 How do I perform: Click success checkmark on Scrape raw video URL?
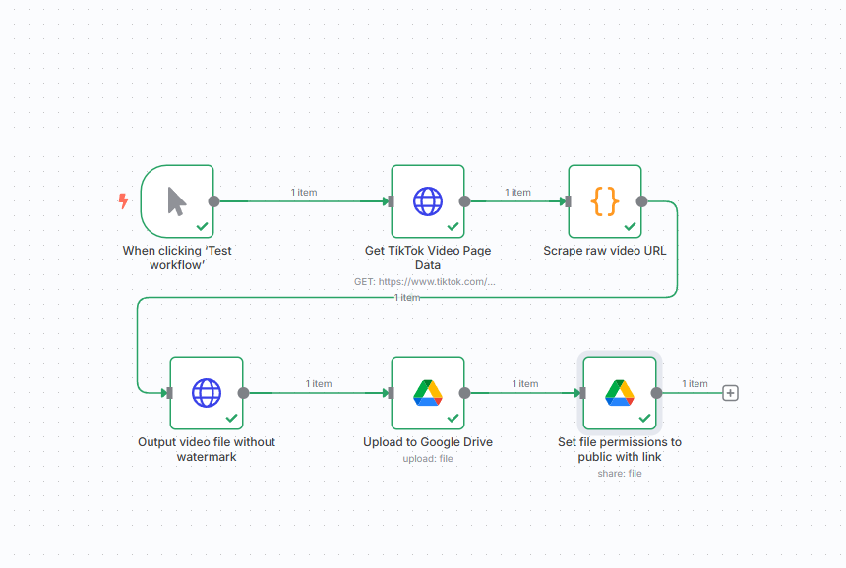pyautogui.click(x=630, y=226)
